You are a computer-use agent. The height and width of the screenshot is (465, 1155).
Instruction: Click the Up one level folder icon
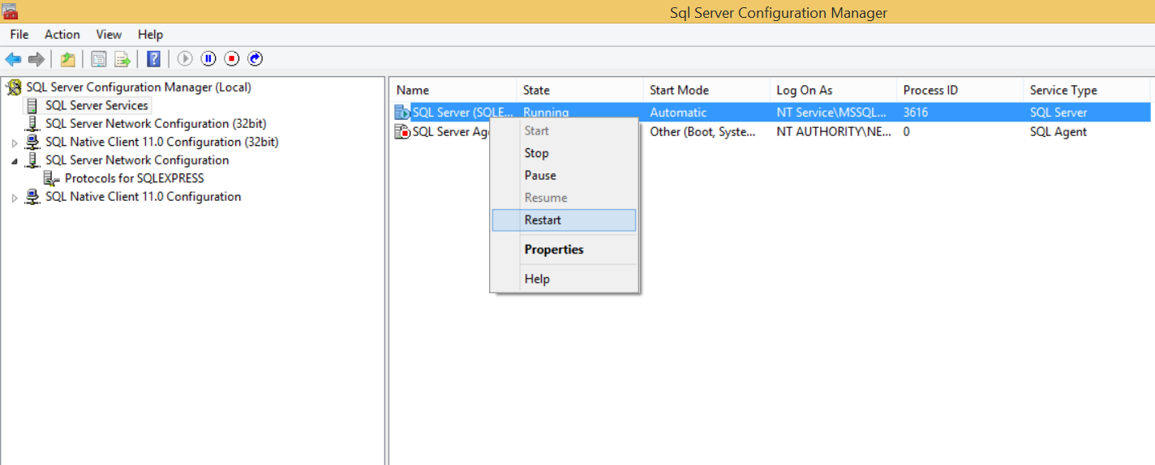(x=68, y=58)
